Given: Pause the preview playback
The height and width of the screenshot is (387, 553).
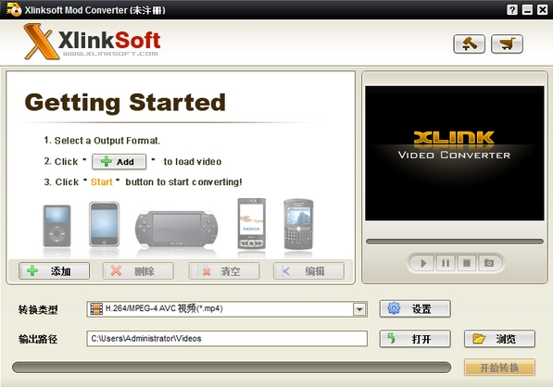Looking at the screenshot, I should click(446, 263).
